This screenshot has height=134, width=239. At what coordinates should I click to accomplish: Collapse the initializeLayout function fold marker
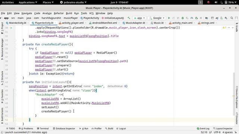click(15, 82)
